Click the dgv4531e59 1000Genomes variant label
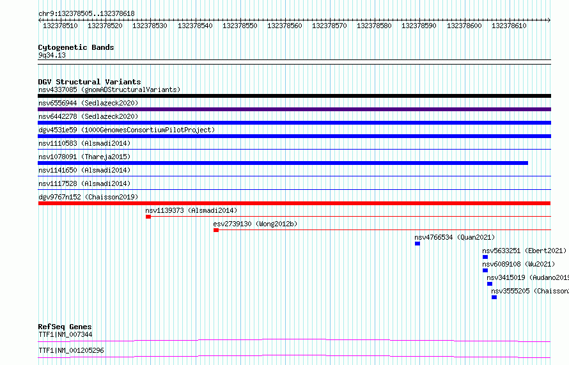The height and width of the screenshot is (365, 569). [x=127, y=130]
